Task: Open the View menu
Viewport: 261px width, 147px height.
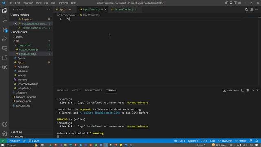Action: [39, 3]
